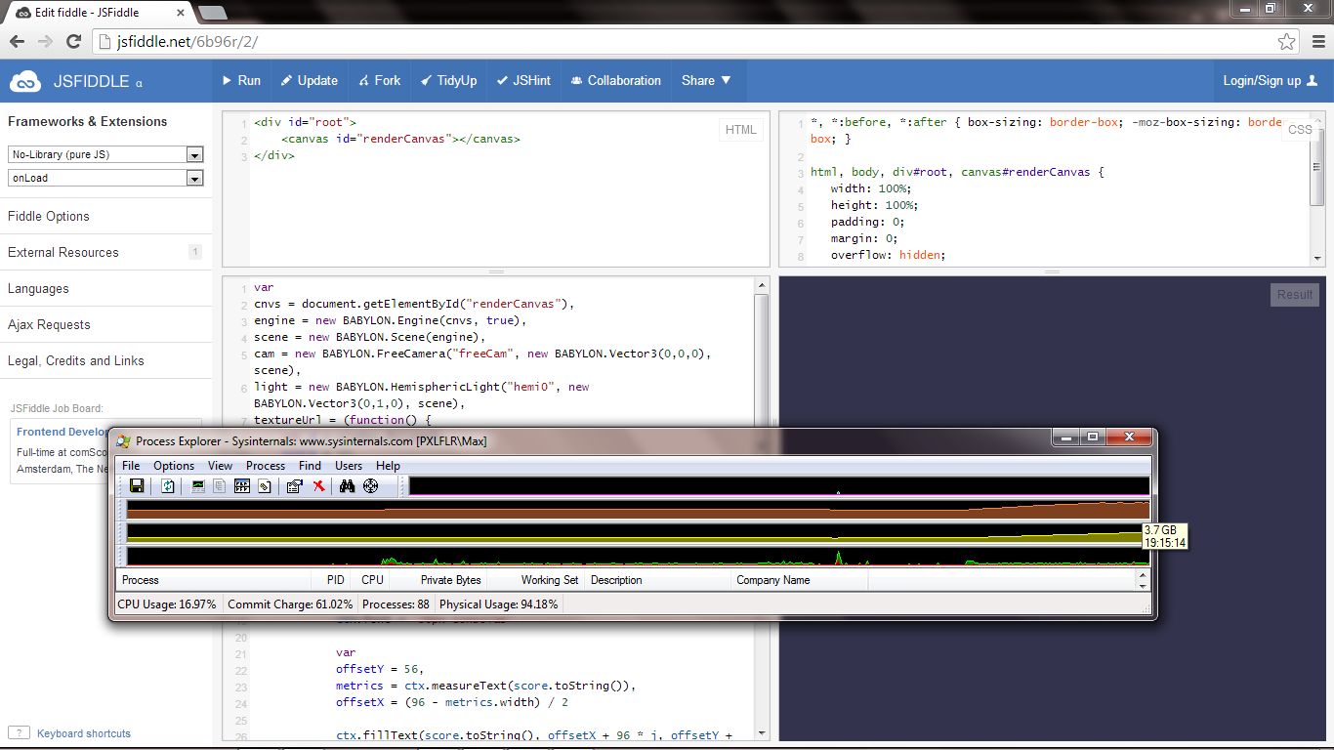Click 'Physical Usage: 94.18%' in status bar
Viewport: 1334px width, 750px height.
[498, 604]
